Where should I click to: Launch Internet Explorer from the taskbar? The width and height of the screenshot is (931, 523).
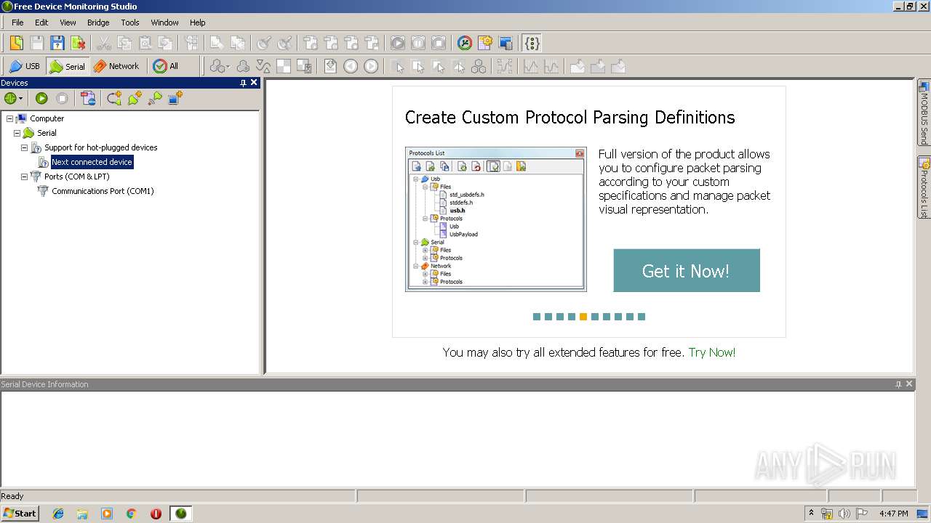(x=58, y=514)
